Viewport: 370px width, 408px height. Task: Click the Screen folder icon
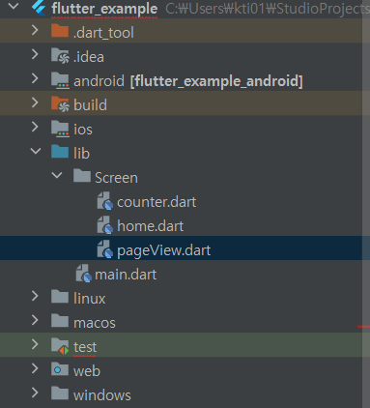pyautogui.click(x=82, y=176)
